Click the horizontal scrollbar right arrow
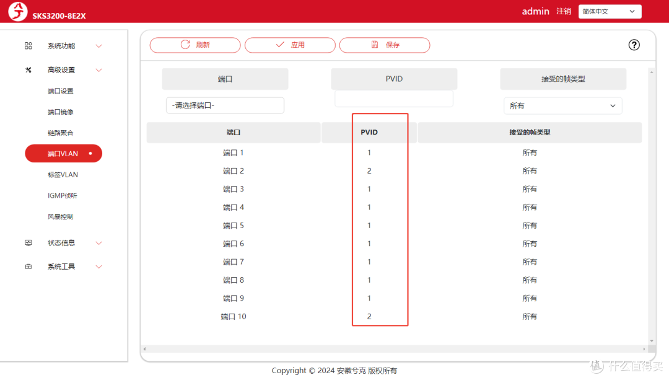The width and height of the screenshot is (669, 380). [644, 349]
